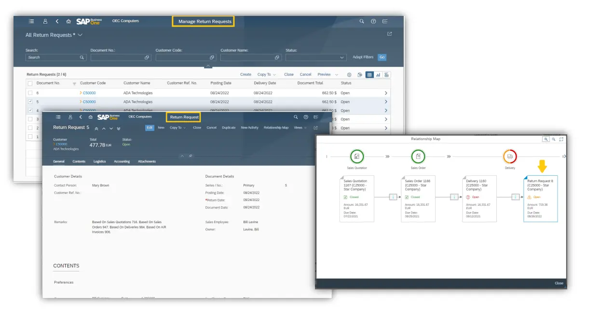Switch to Logistics tab
Viewport: 601px width, 313px height.
tap(99, 161)
